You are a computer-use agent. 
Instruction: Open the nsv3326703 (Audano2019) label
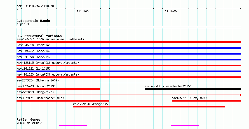36,86
